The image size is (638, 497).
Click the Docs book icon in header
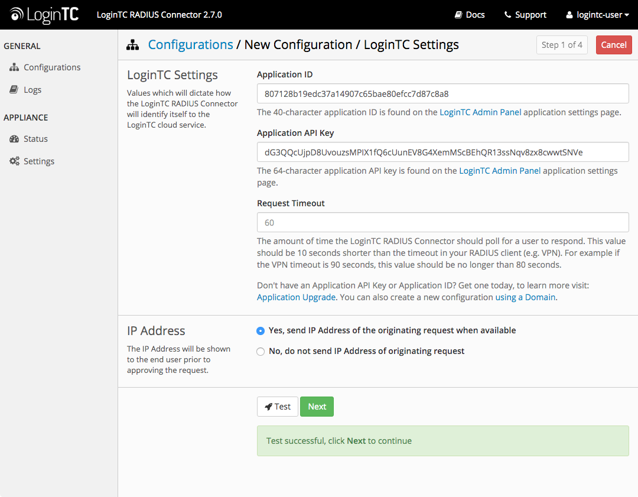[458, 15]
